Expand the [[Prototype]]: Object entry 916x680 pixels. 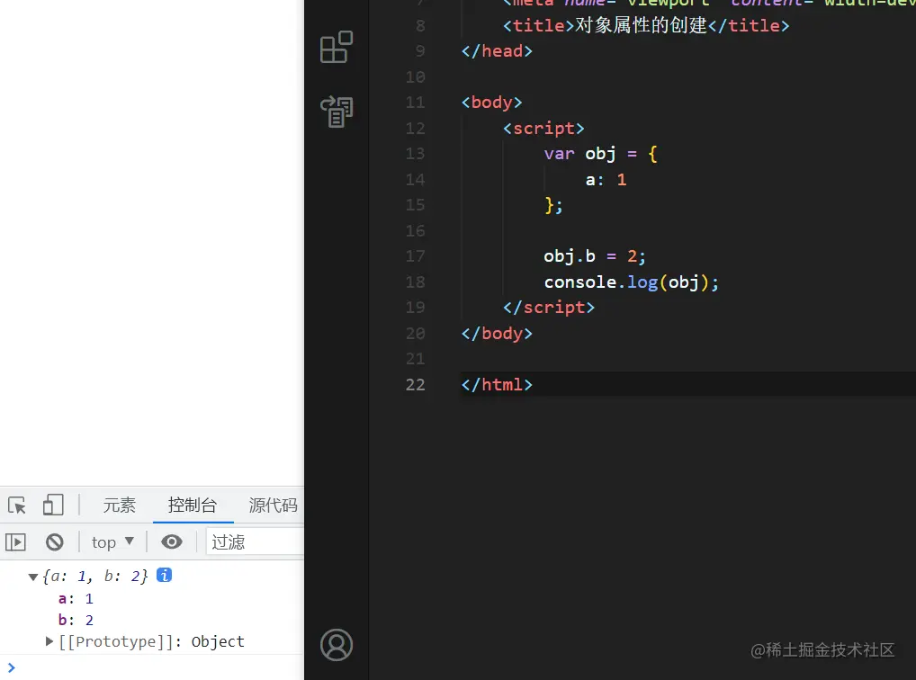click(x=49, y=641)
